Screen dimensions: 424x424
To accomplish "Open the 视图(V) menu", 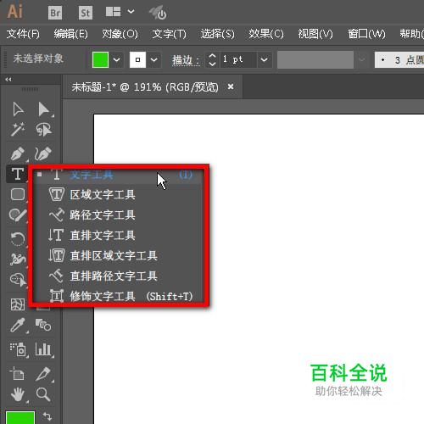I will point(315,34).
